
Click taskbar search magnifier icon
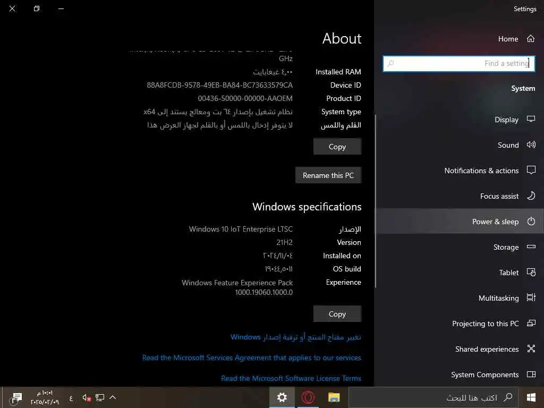coord(507,397)
